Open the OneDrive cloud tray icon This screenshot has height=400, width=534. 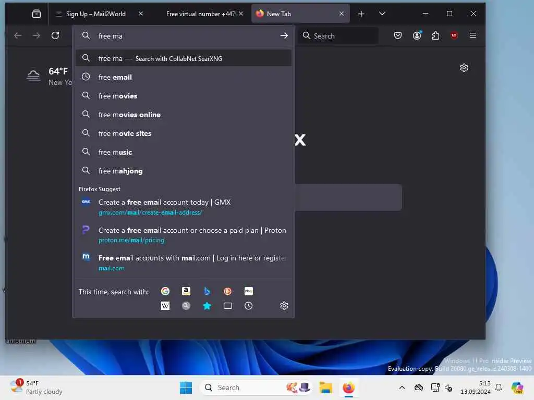[x=419, y=387]
